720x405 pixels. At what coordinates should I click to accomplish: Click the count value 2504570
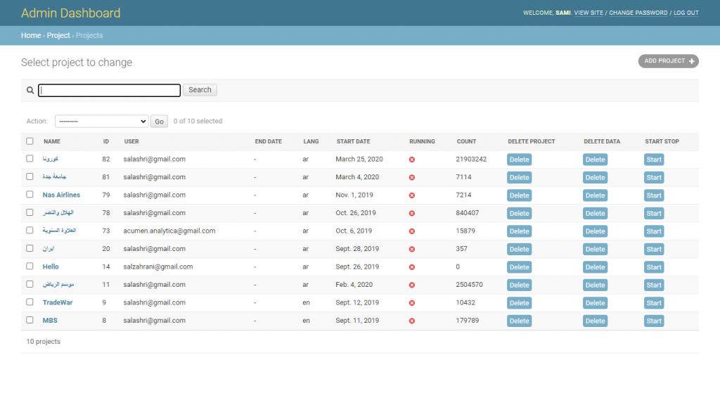tap(469, 284)
